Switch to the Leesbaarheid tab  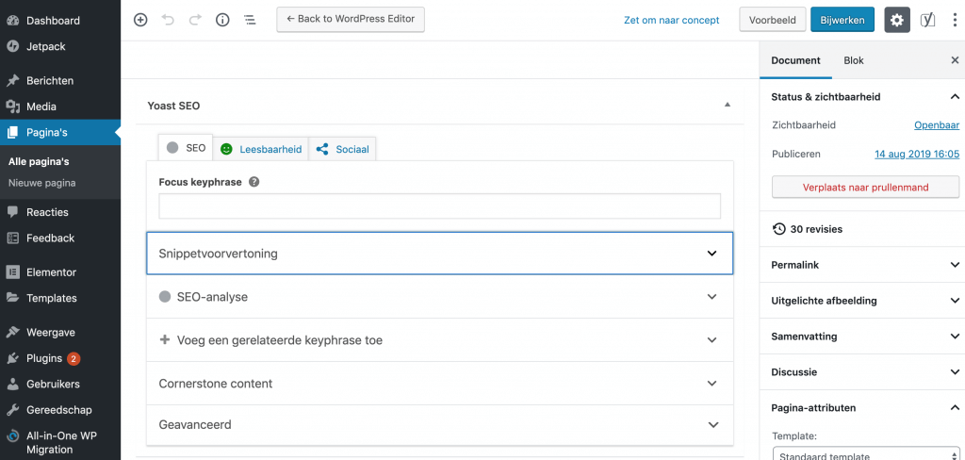tap(261, 149)
